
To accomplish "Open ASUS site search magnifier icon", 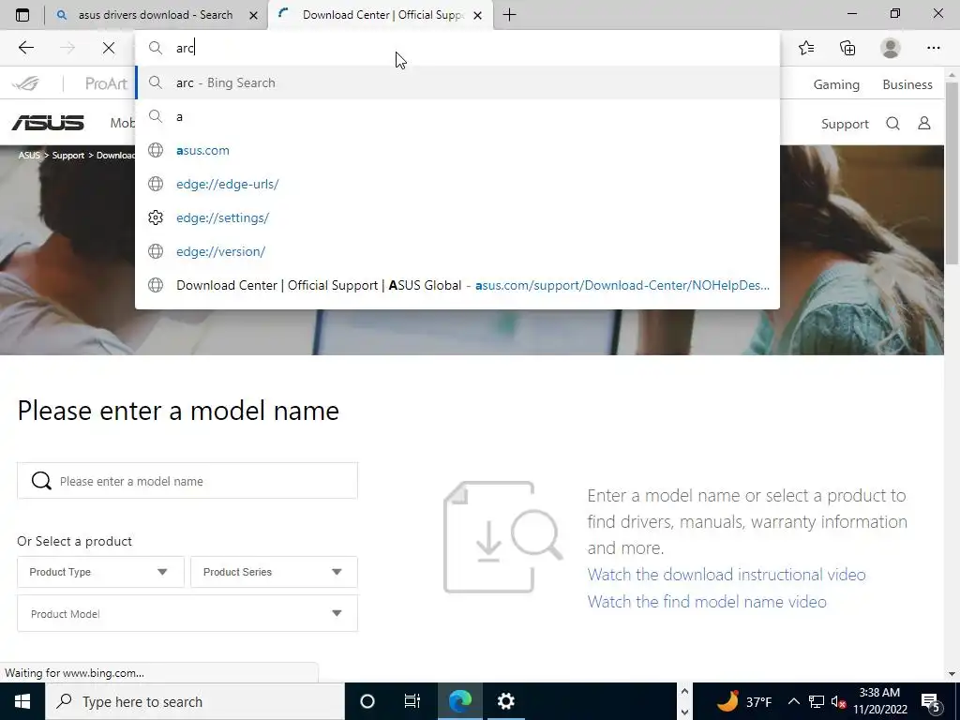I will (x=892, y=124).
